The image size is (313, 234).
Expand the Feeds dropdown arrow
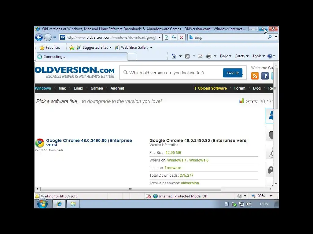pyautogui.click(x=194, y=56)
